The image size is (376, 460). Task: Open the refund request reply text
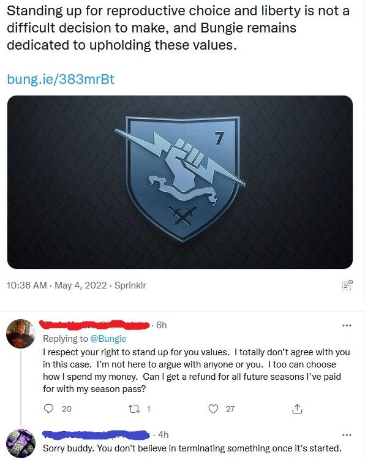click(196, 371)
